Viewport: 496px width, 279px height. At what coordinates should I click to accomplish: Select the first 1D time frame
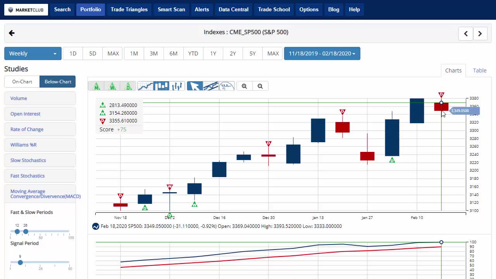tap(73, 53)
